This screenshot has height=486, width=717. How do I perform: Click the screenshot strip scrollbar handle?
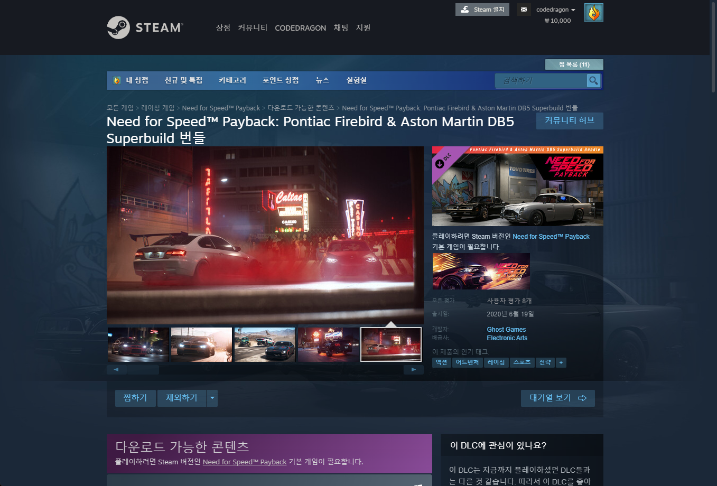(x=143, y=370)
